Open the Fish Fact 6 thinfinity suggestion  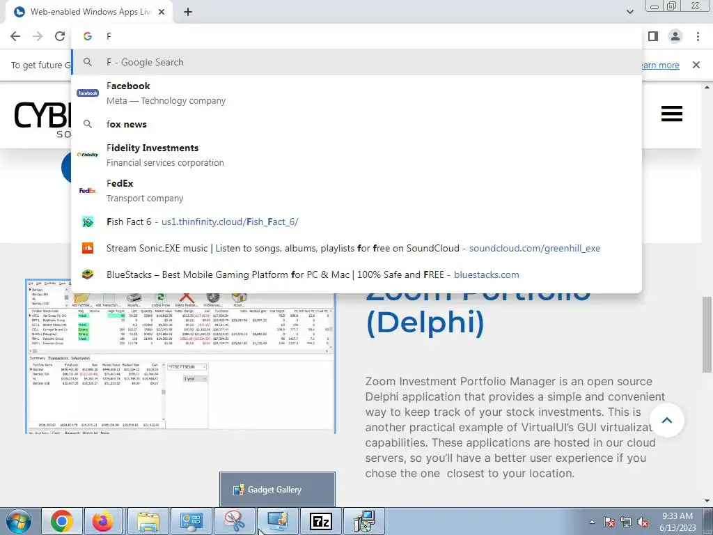356,222
